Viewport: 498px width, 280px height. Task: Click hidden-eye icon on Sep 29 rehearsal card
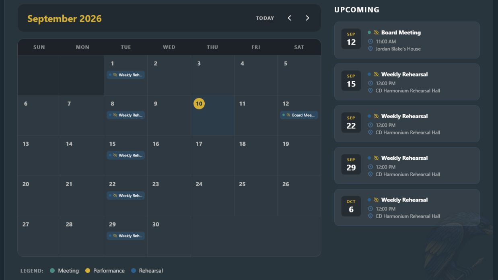click(376, 158)
